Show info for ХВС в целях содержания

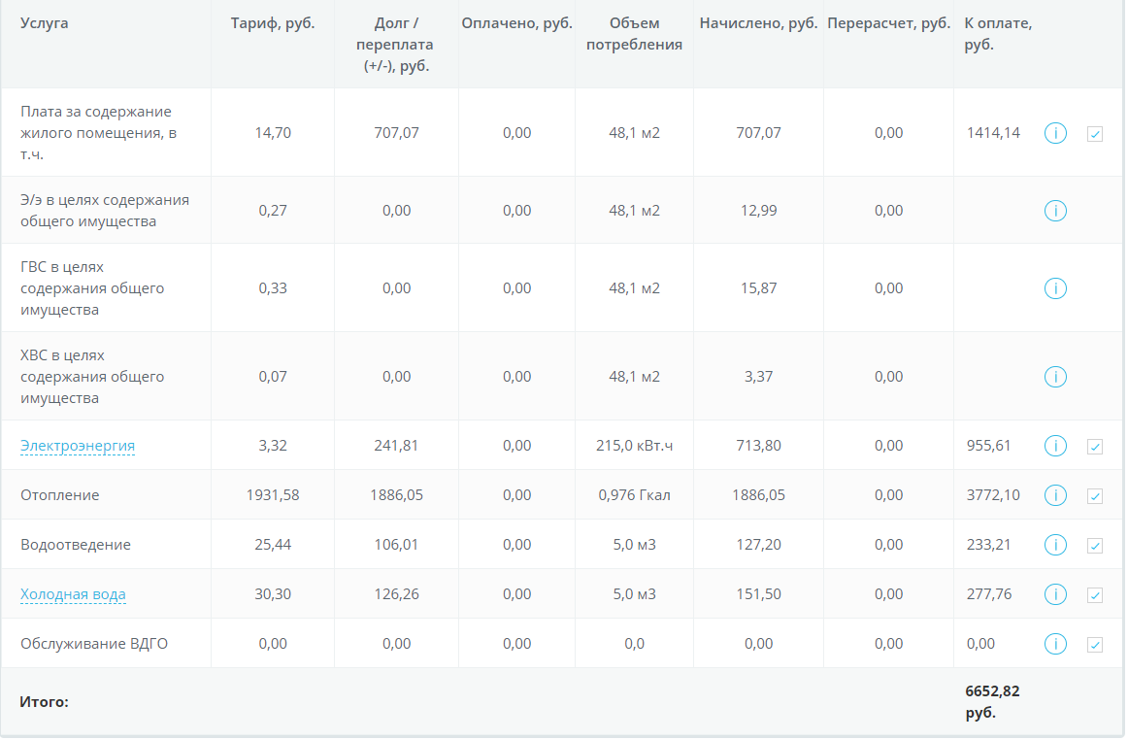coord(1055,377)
